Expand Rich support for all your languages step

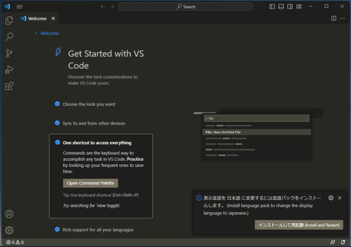(x=98, y=230)
